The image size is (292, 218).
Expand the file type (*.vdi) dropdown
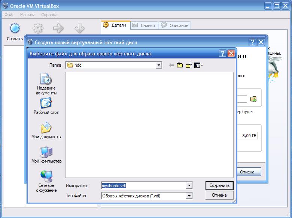click(x=189, y=196)
